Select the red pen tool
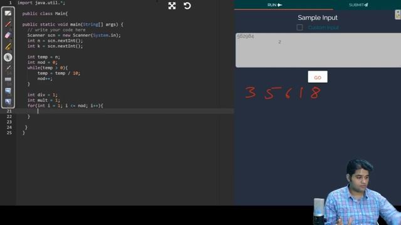This screenshot has width=401, height=225. coord(8,24)
